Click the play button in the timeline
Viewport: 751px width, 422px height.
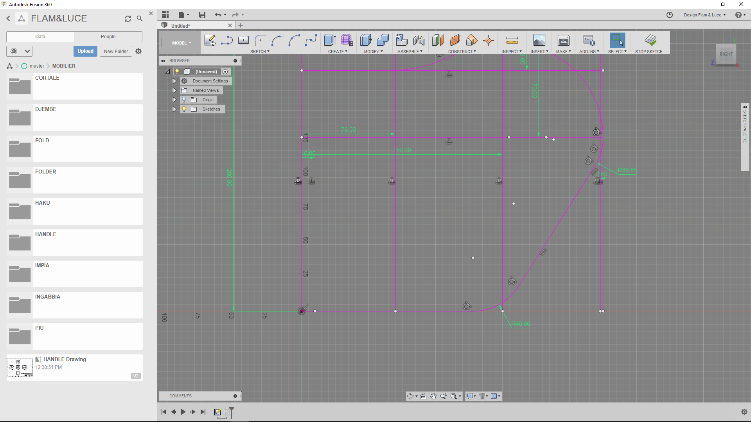(183, 412)
